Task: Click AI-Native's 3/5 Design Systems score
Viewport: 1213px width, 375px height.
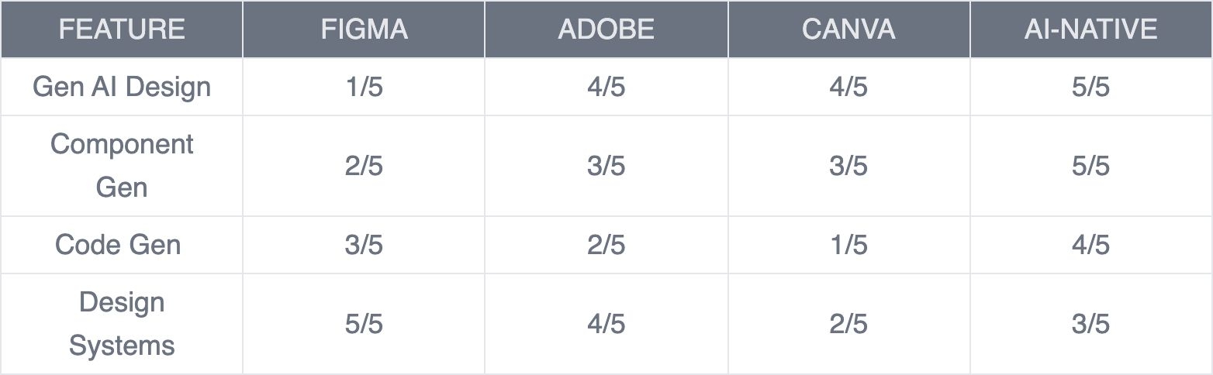Action: (x=1091, y=324)
